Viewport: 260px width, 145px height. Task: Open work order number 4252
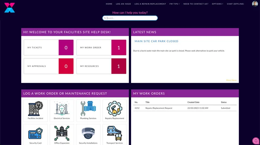137,108
